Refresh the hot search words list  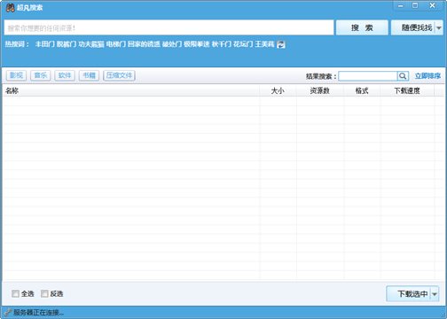coord(281,44)
